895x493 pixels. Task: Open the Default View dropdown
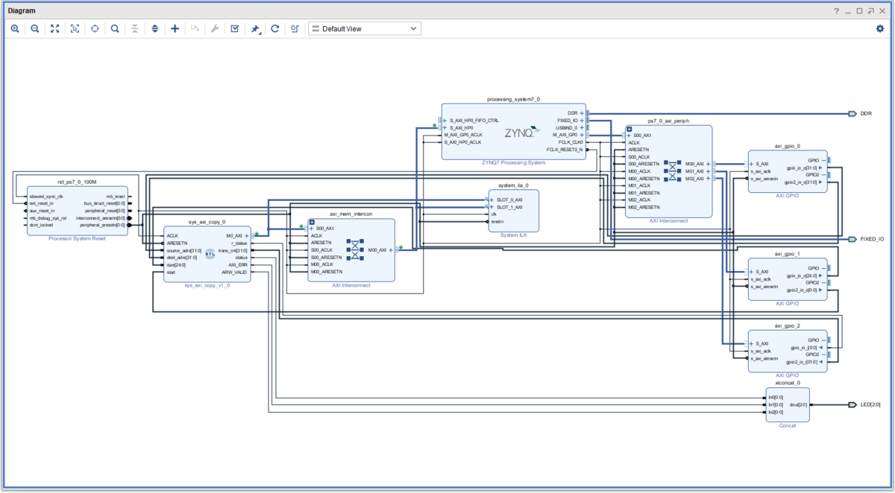[x=365, y=28]
